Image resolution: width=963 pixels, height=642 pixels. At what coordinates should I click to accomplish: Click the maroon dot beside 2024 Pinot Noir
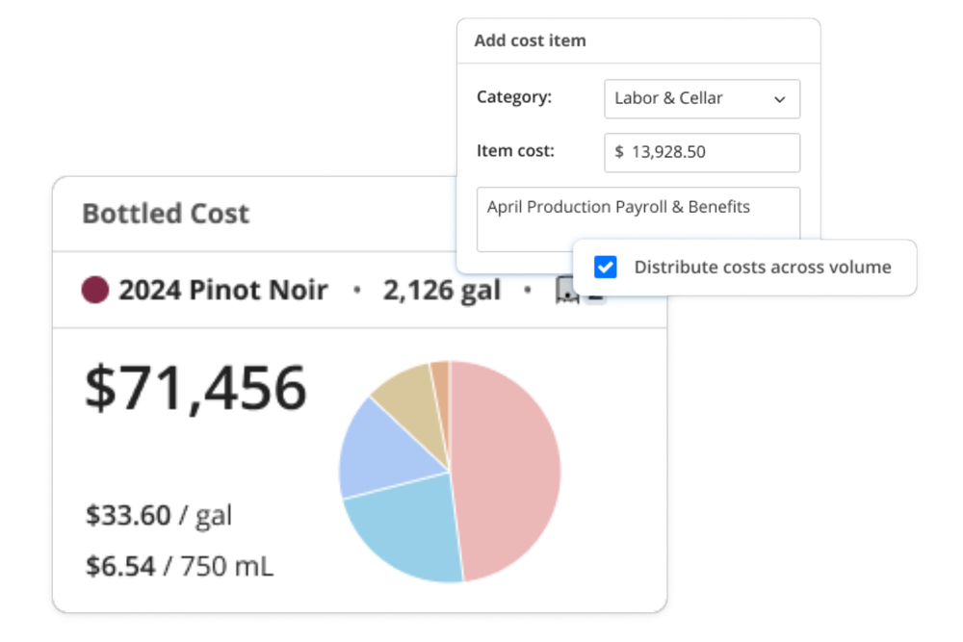coord(95,290)
